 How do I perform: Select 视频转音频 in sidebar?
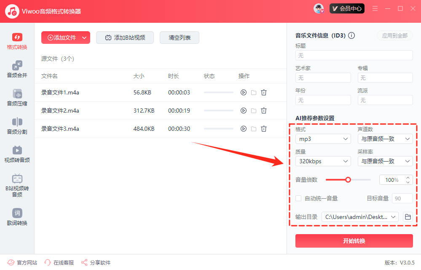[x=17, y=154]
